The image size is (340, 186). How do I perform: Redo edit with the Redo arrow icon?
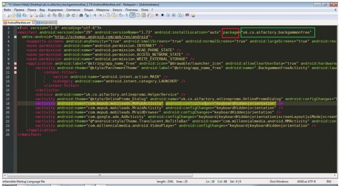[x=74, y=15]
